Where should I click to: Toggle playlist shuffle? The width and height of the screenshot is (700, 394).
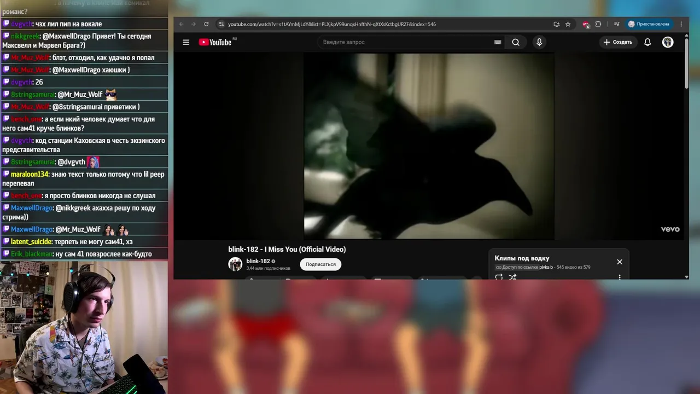pos(512,277)
